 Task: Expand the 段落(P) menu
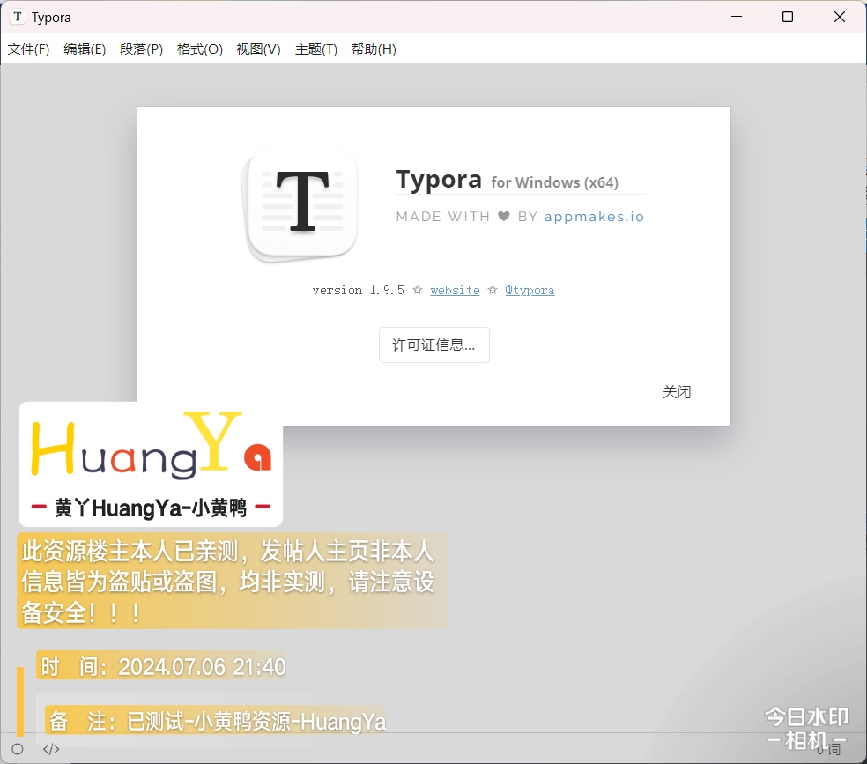pyautogui.click(x=141, y=49)
